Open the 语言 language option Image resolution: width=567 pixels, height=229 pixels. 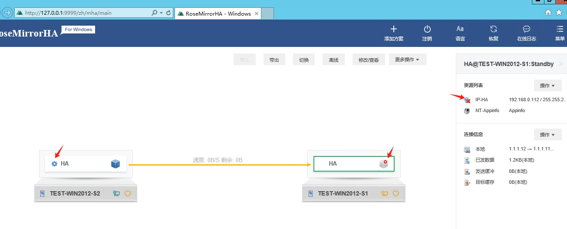tap(460, 29)
